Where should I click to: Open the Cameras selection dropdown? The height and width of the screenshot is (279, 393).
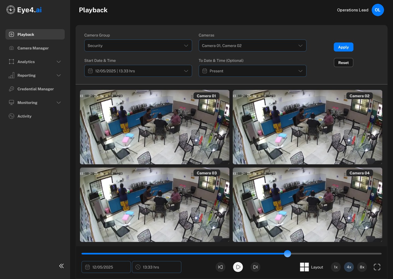(x=252, y=46)
